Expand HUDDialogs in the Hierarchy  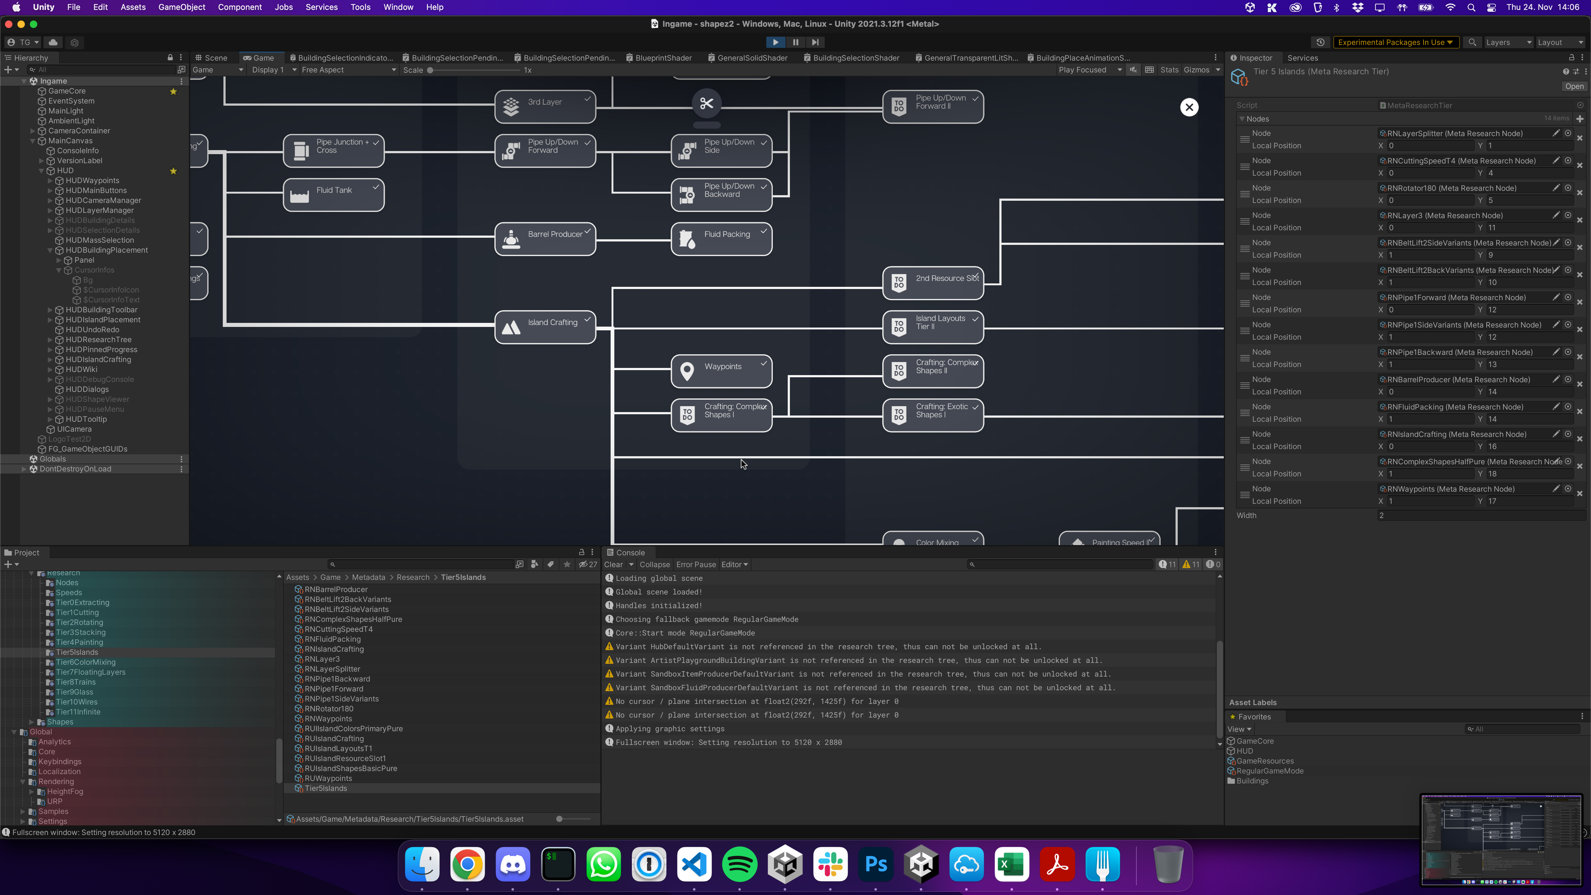tap(50, 389)
